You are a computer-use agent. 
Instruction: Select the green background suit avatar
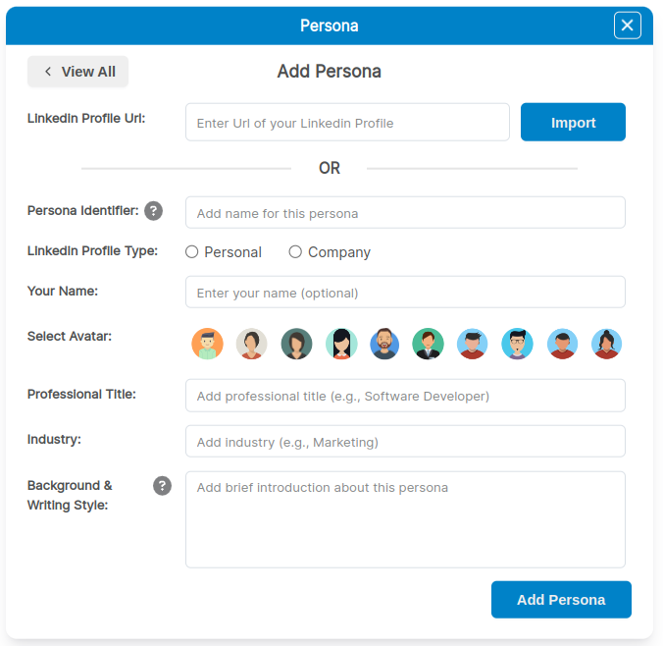point(428,344)
